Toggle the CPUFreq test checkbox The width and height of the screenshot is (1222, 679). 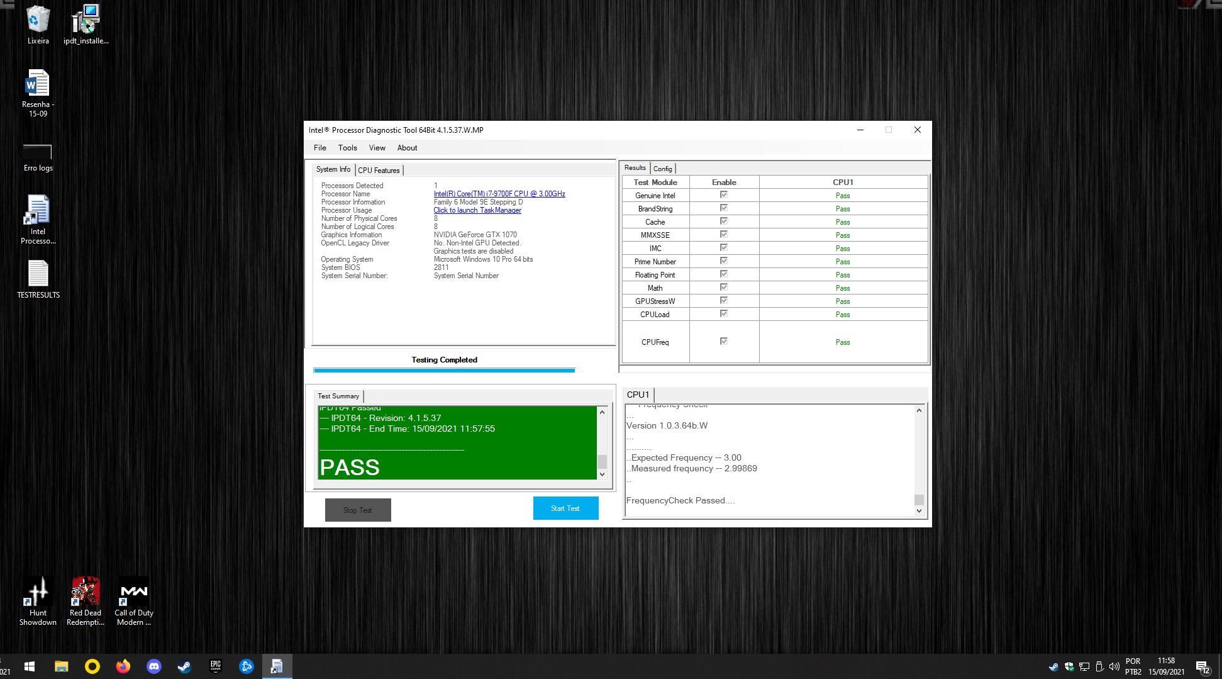tap(723, 342)
